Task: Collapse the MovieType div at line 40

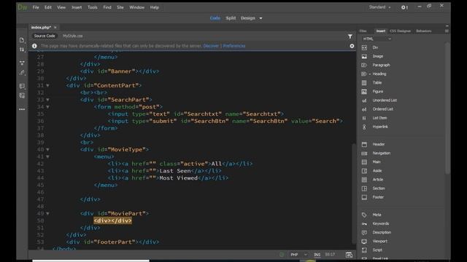Action: [47, 150]
